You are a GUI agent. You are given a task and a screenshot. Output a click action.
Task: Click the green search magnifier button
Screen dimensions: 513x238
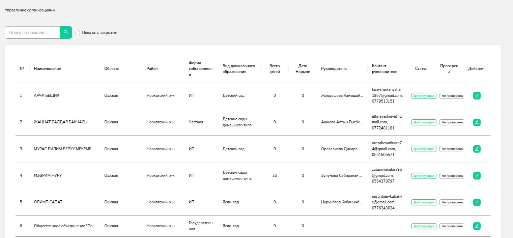point(66,32)
